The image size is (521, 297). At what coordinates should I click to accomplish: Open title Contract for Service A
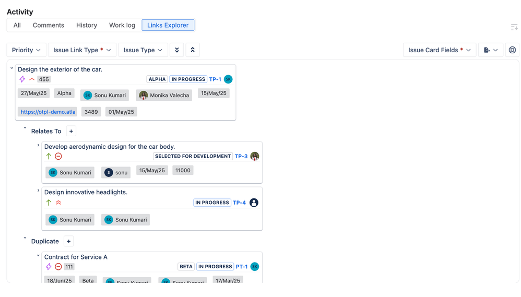tap(76, 257)
